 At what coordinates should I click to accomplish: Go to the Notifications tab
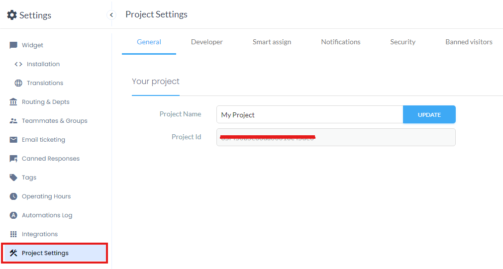tap(340, 42)
